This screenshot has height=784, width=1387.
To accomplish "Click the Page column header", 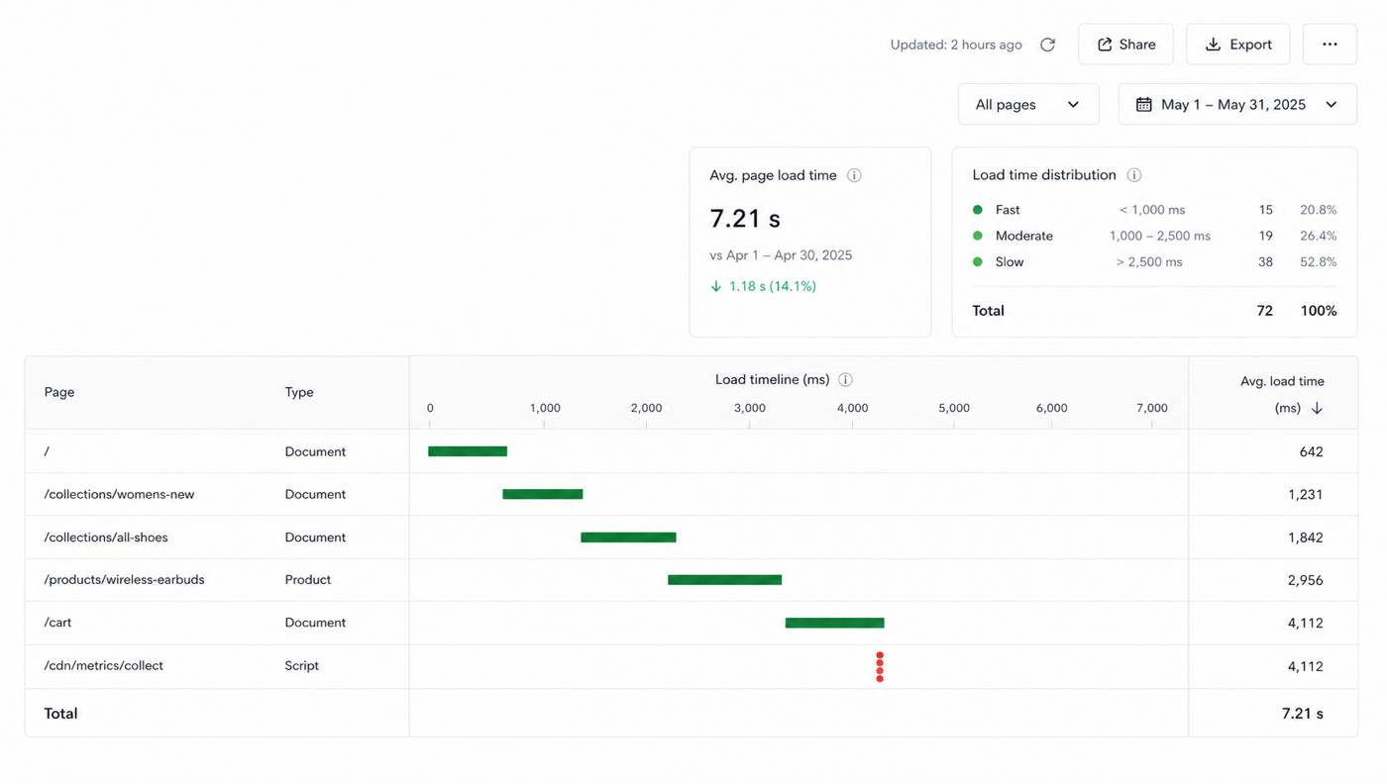I will 59,392.
